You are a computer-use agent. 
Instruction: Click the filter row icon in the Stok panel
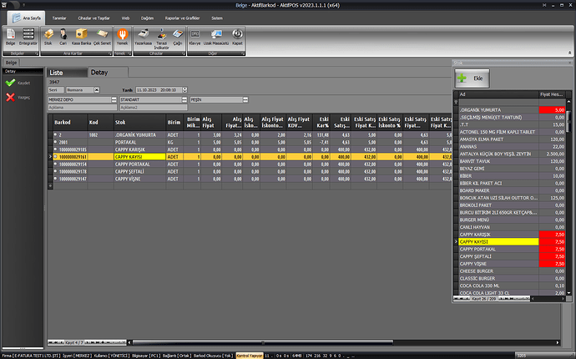tap(456, 102)
